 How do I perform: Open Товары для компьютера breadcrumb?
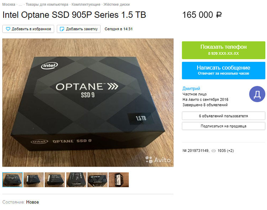pyautogui.click(x=47, y=4)
